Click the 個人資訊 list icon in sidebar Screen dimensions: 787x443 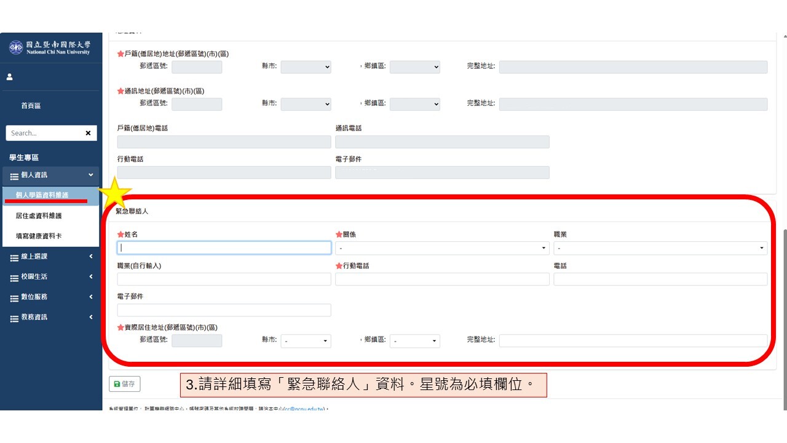pos(14,176)
